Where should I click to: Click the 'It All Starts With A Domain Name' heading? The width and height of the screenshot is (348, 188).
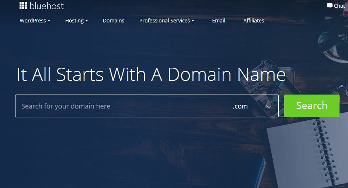click(151, 74)
